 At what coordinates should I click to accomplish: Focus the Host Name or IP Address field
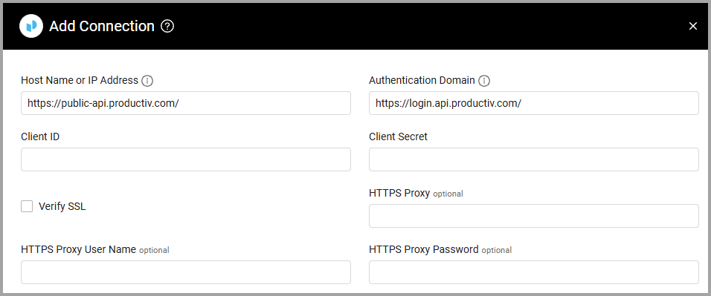tap(186, 103)
